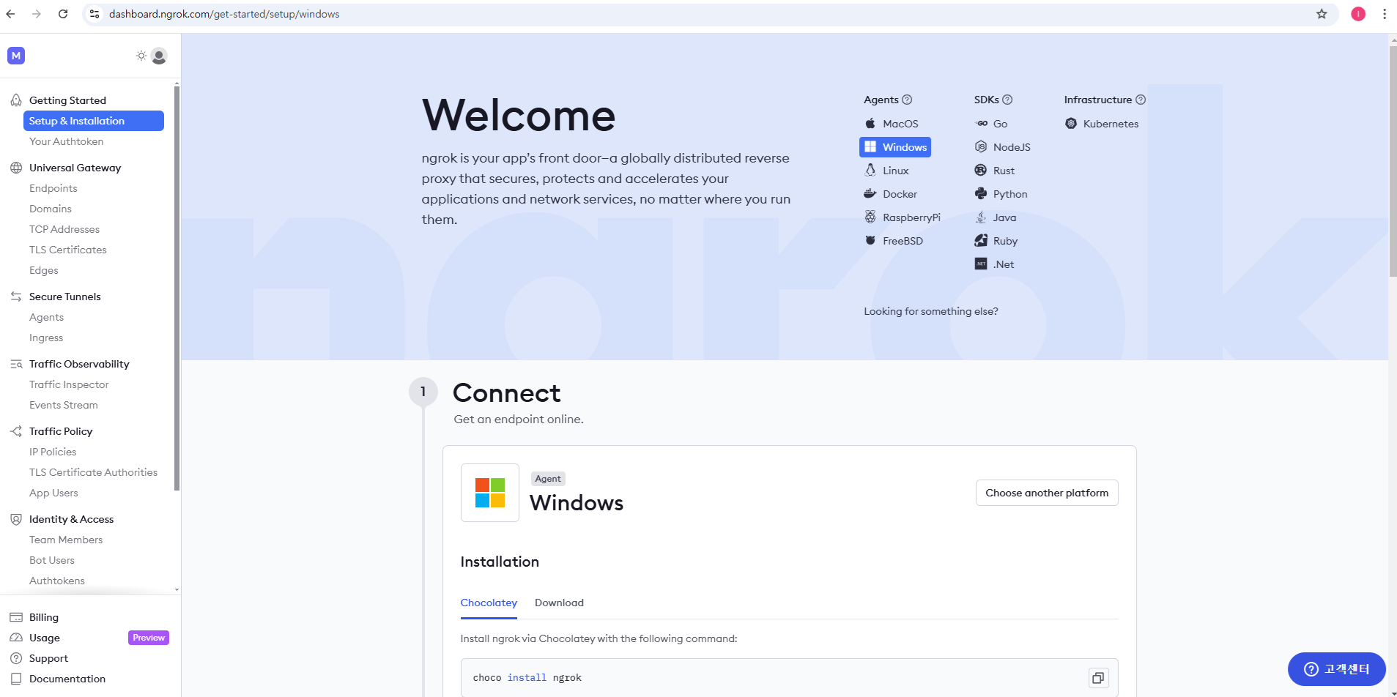Image resolution: width=1397 pixels, height=697 pixels.
Task: Open the Chrome profile avatar
Action: point(1358,14)
